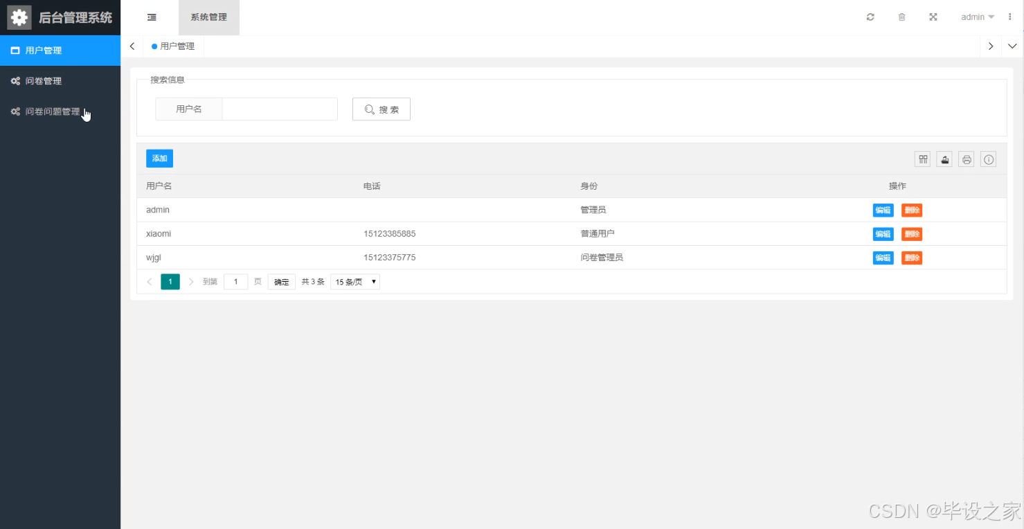Open the column filter grid icon

(923, 159)
